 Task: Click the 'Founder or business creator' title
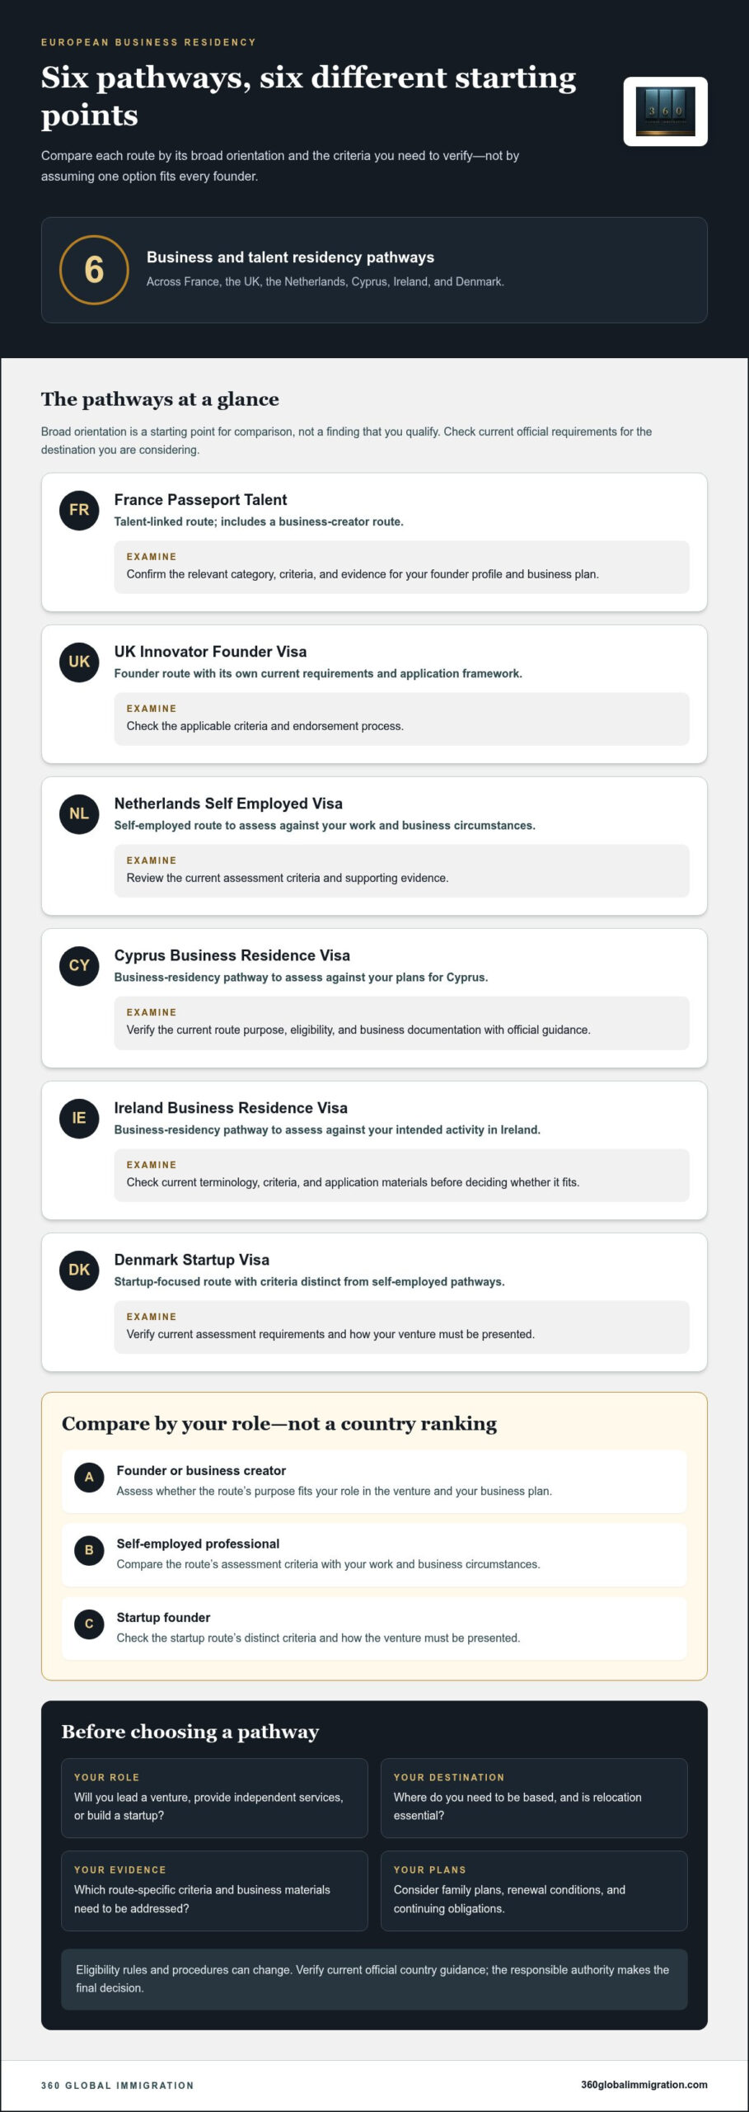click(201, 1470)
